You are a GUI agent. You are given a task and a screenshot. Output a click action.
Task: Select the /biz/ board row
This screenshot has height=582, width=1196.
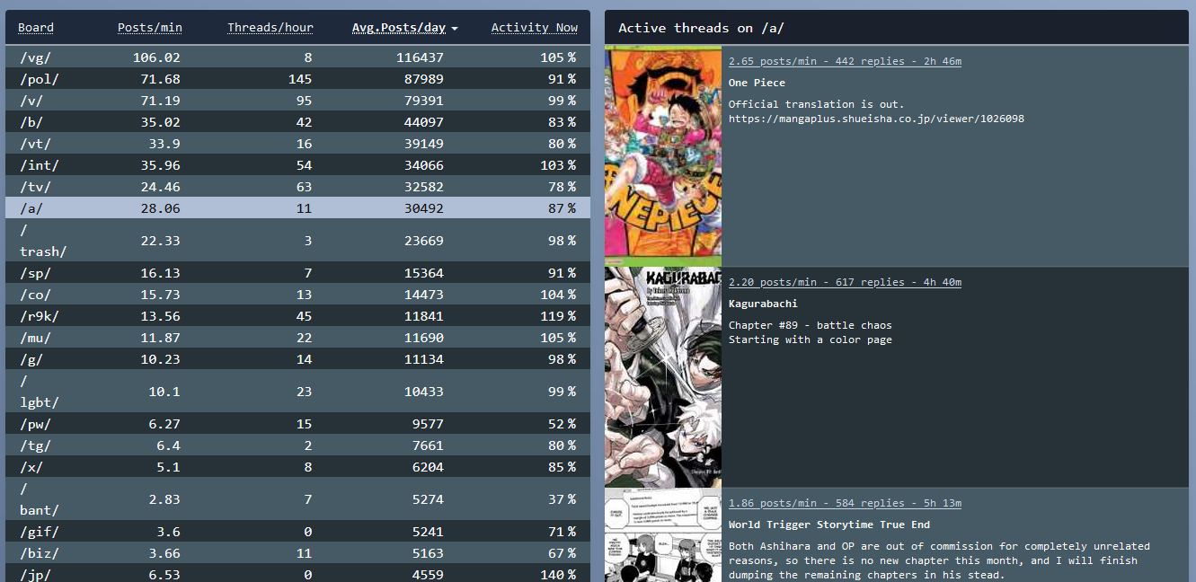click(x=298, y=552)
